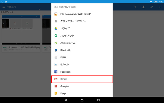
Task: Select the Screenshot_2015...04-16-47-03.png file name
Action: (x=24, y=47)
